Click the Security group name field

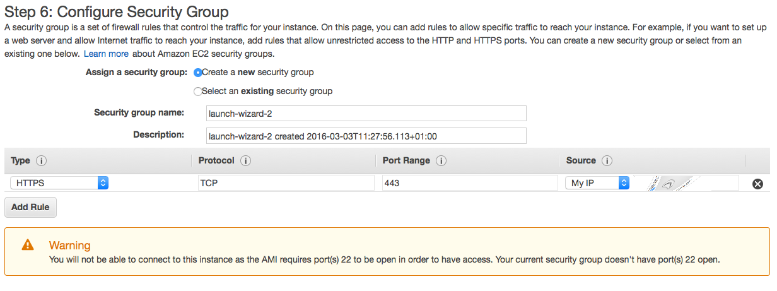(x=366, y=114)
